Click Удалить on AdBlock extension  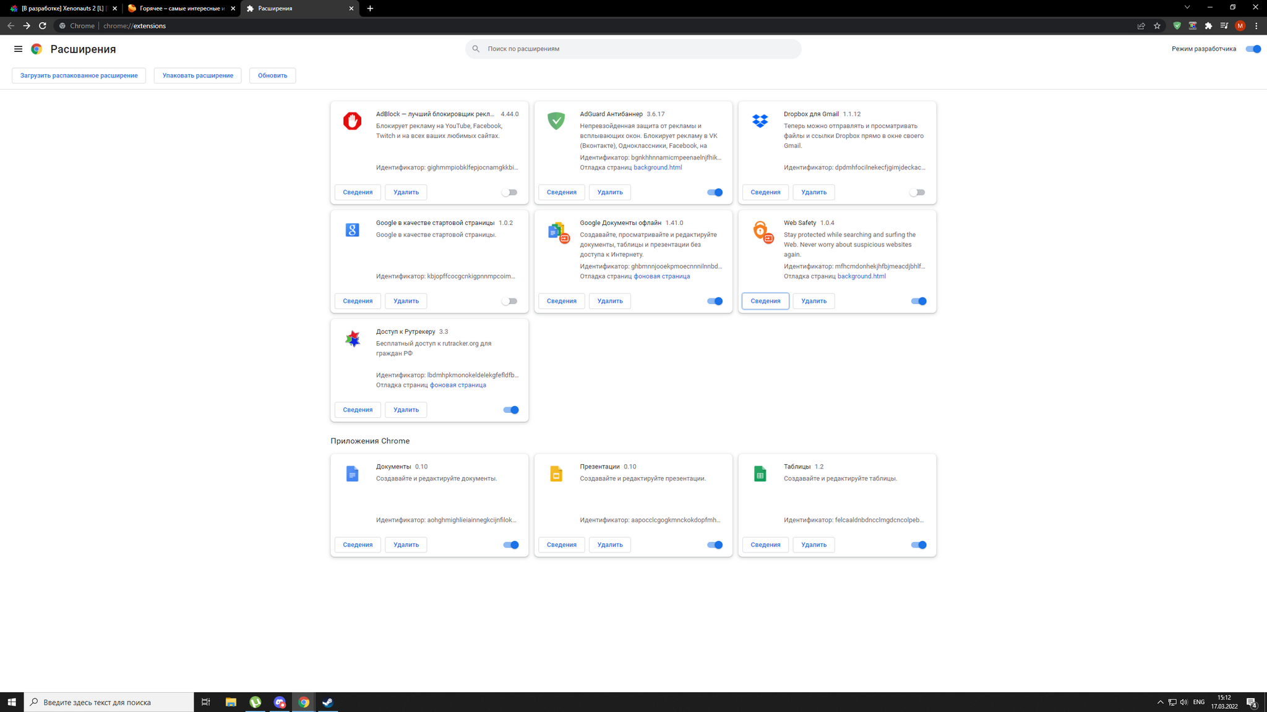coord(405,192)
